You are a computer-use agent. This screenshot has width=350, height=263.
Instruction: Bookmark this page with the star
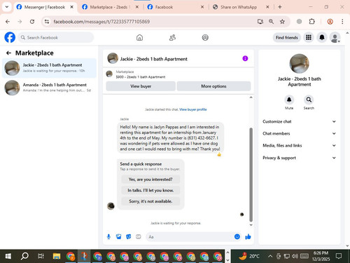coord(282,22)
